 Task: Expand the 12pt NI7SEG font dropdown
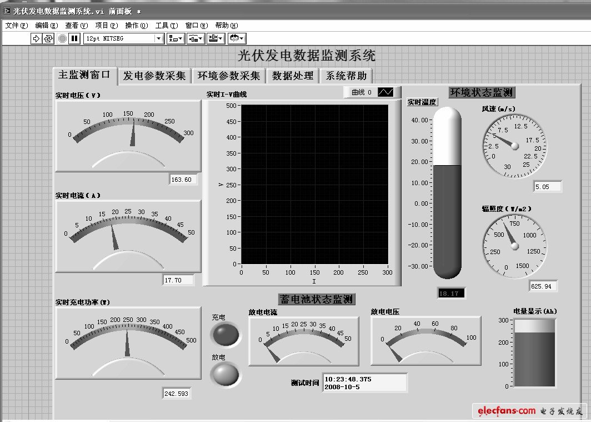pos(159,38)
